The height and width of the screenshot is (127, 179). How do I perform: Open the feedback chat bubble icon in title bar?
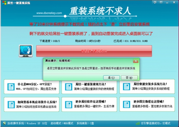(155, 2)
